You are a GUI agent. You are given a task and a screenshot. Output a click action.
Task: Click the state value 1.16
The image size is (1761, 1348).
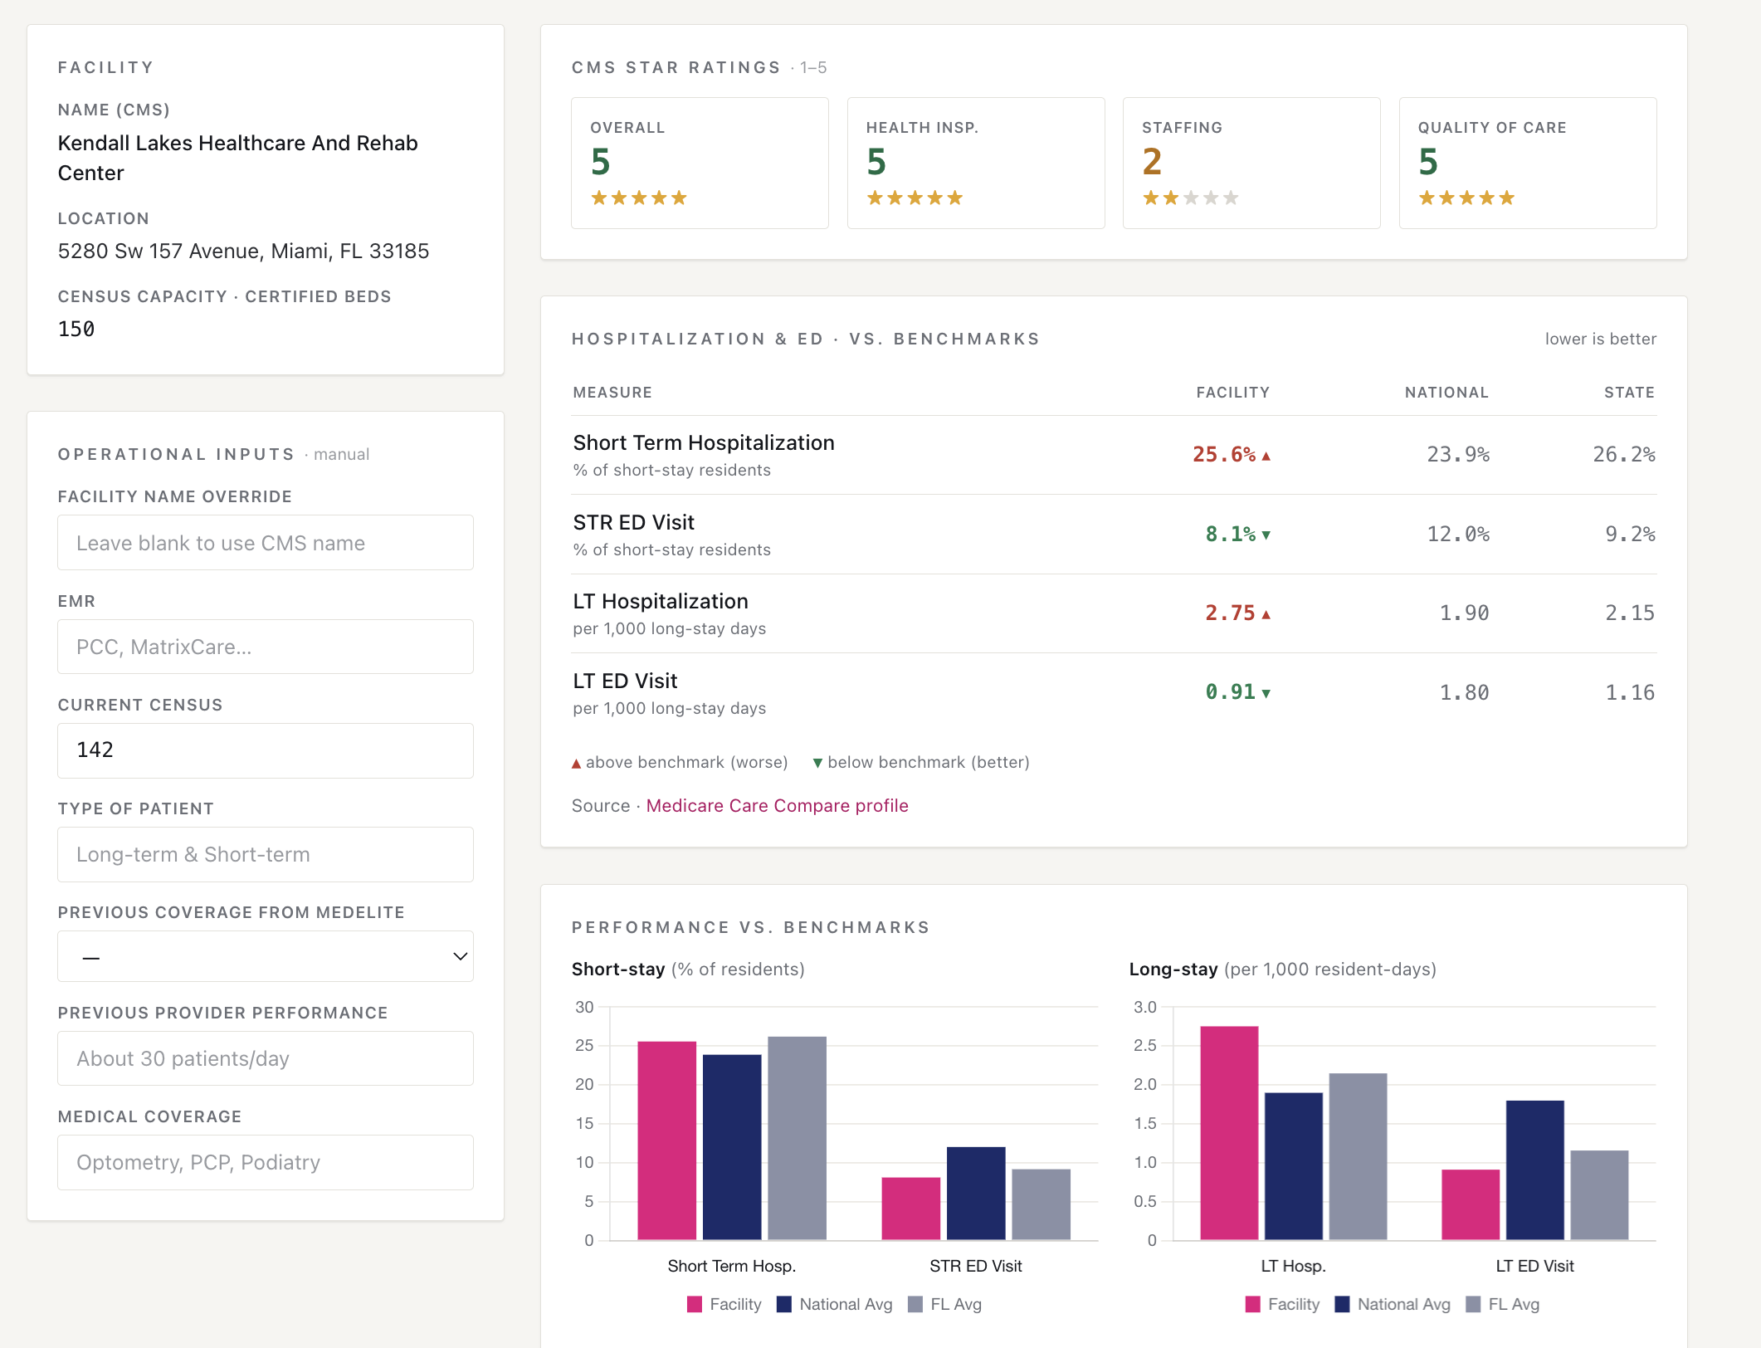[1630, 693]
